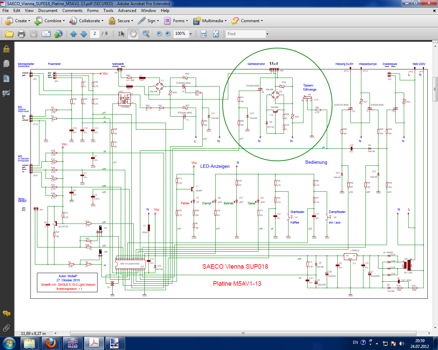This screenshot has height=350, width=438.
Task: Activate the Hand pan tool
Action: tap(133, 34)
